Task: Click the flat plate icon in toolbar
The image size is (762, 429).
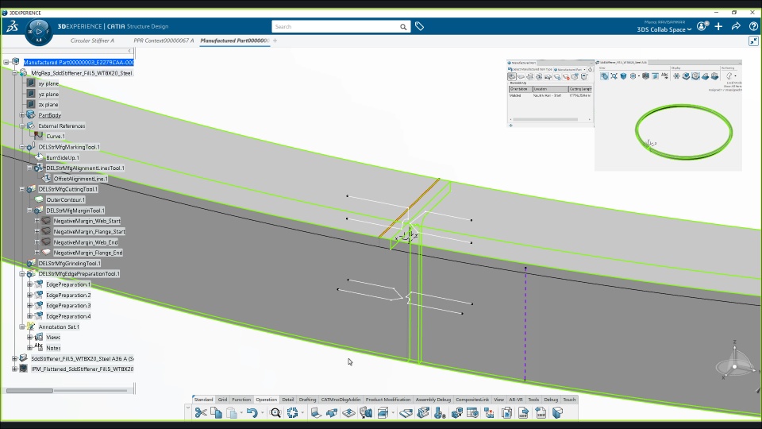Action: 406,413
